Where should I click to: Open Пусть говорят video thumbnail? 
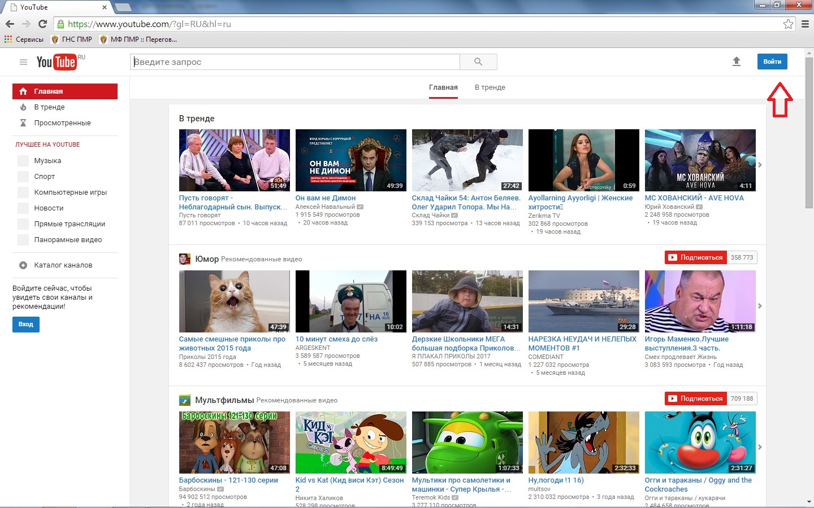(235, 160)
